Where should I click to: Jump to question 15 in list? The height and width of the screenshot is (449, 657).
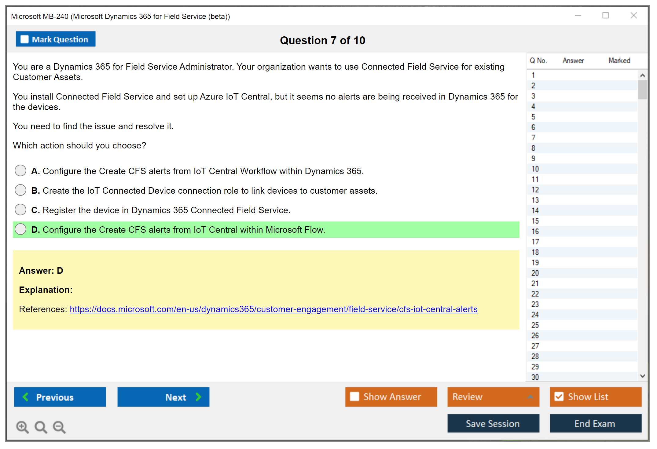[535, 221]
